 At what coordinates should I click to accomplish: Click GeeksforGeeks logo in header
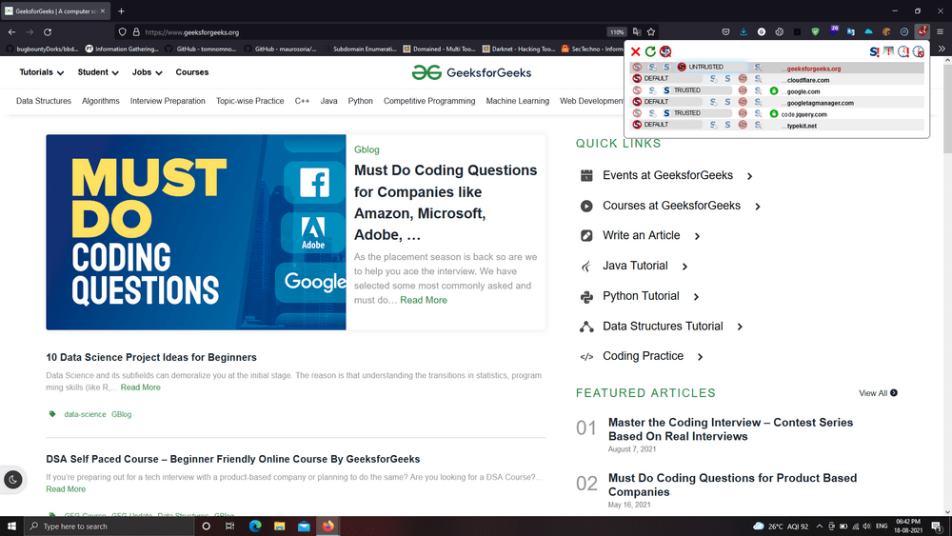point(471,73)
